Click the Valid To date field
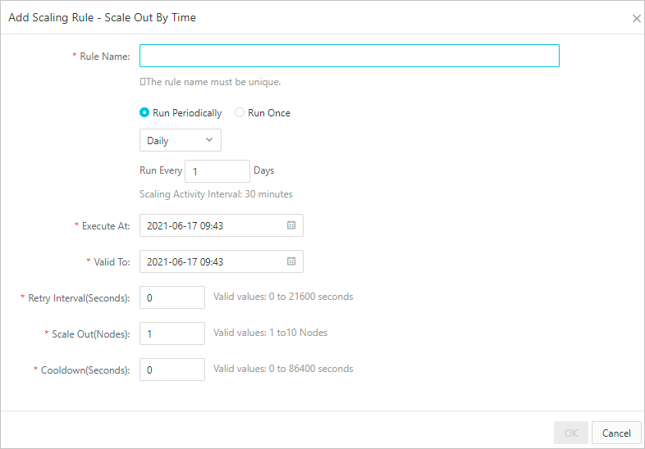 pyautogui.click(x=213, y=261)
